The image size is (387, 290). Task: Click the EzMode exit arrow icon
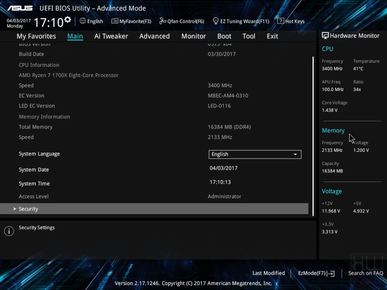click(x=331, y=273)
